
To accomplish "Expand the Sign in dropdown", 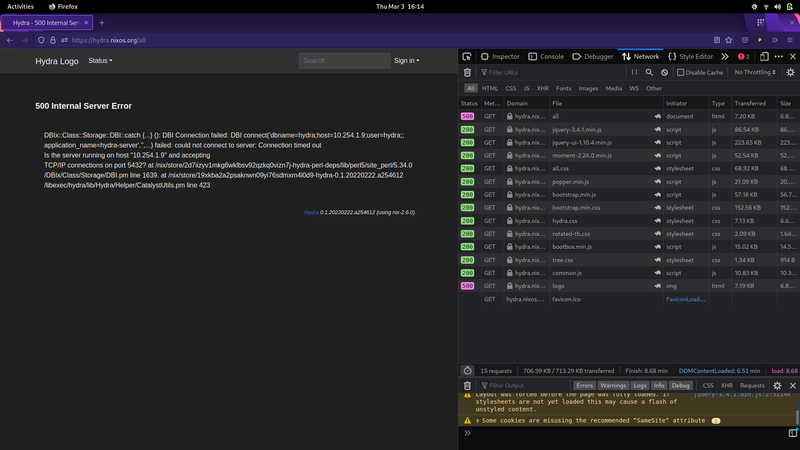I will 407,61.
